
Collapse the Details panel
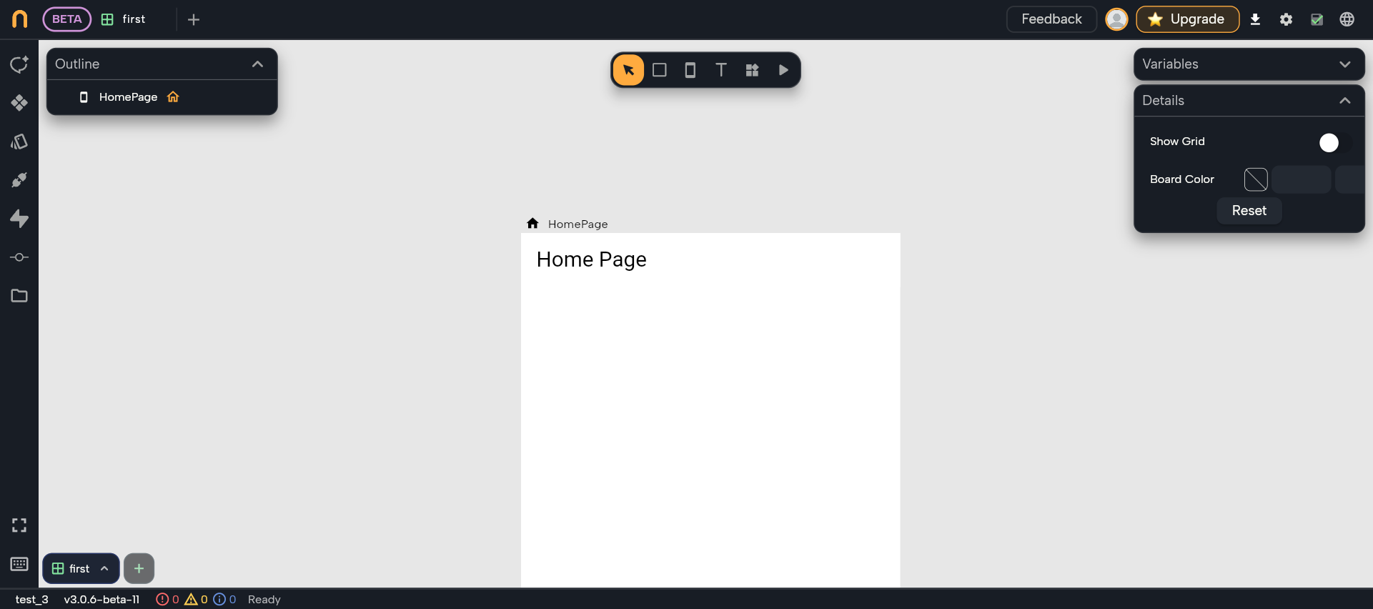(x=1344, y=101)
